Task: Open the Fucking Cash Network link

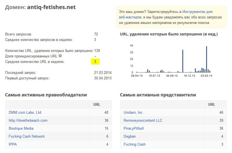Action: (27, 136)
